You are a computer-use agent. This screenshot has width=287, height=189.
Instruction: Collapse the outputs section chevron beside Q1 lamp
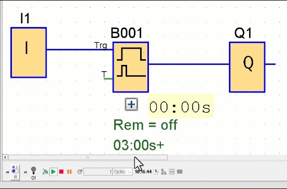25,172
